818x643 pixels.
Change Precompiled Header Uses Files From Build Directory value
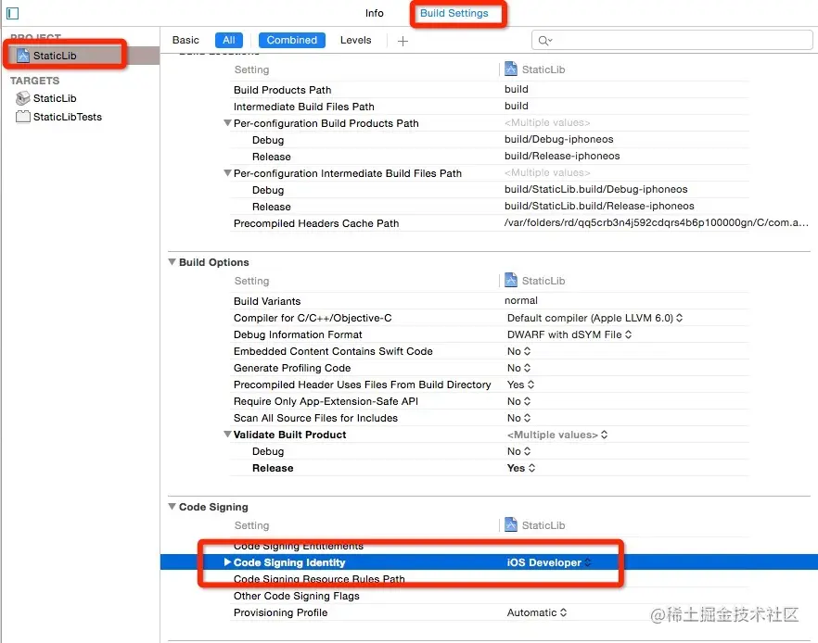click(520, 385)
